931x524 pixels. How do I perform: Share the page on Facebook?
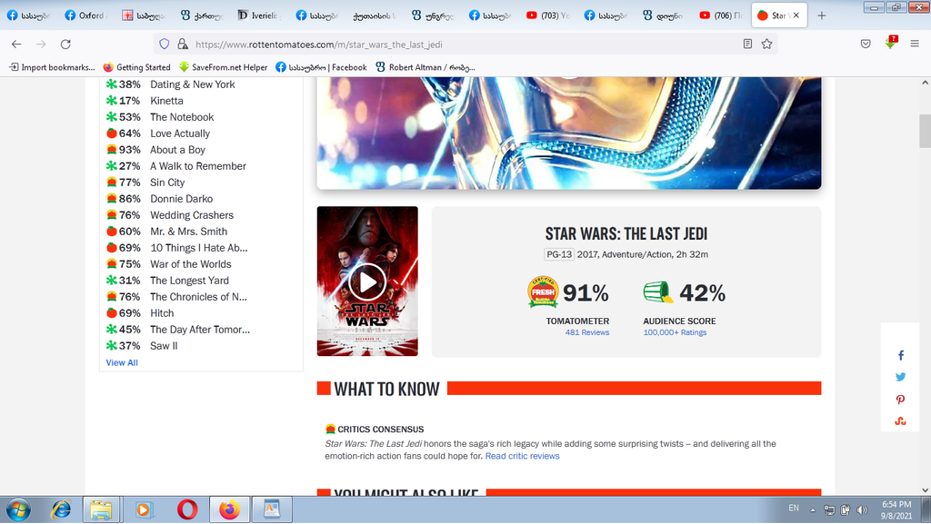click(901, 356)
